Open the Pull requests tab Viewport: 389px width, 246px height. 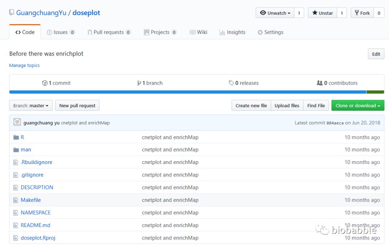pyautogui.click(x=109, y=32)
